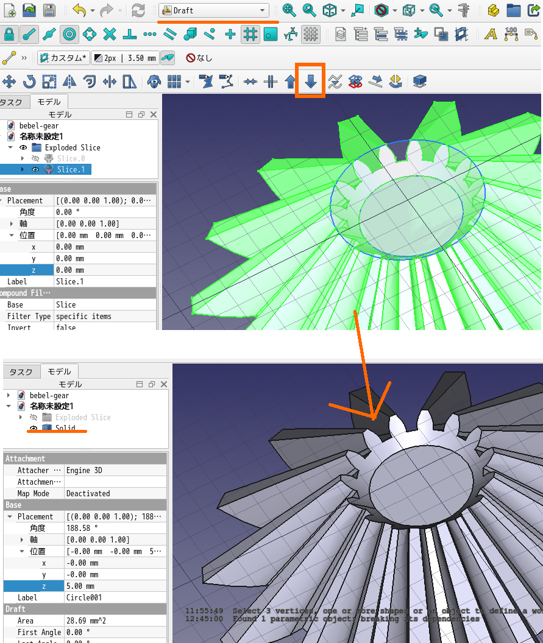The height and width of the screenshot is (643, 543).
Task: Open the Draft workbench dropdown
Action: click(x=214, y=10)
